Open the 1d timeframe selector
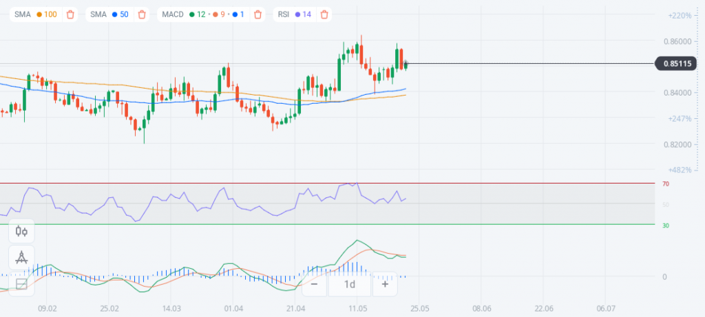This screenshot has width=705, height=317. [x=350, y=284]
